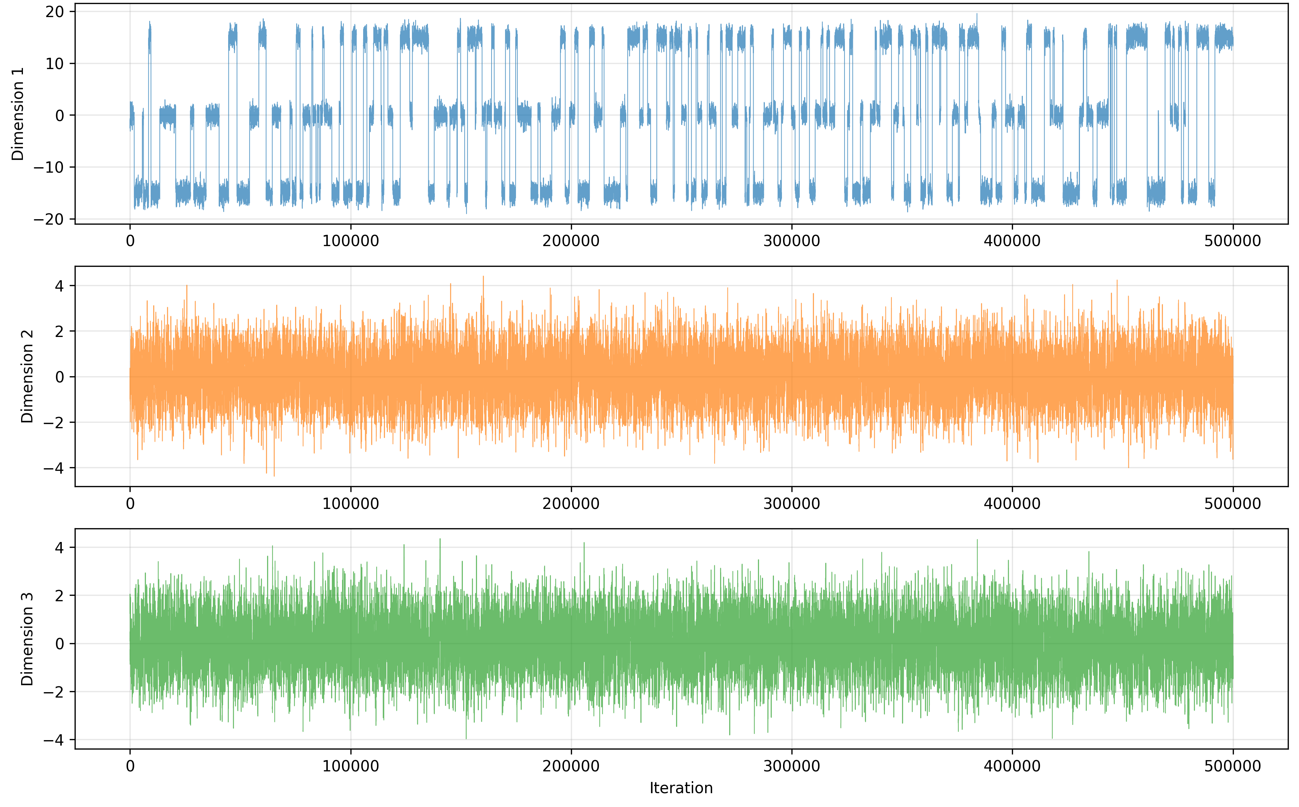The width and height of the screenshot is (1299, 807).
Task: Click the 0 tick under the bottom plot
Action: [130, 766]
